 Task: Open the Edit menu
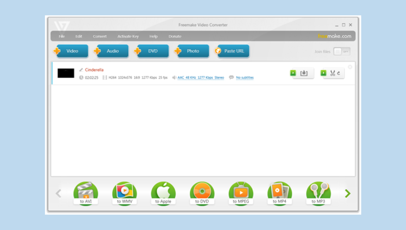click(x=79, y=37)
